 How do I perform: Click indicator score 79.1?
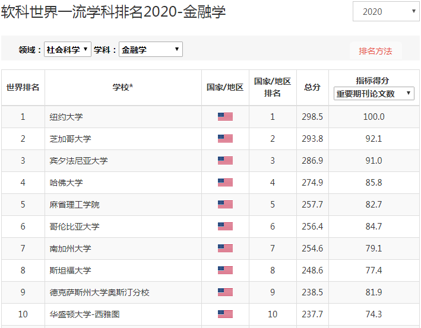373,249
